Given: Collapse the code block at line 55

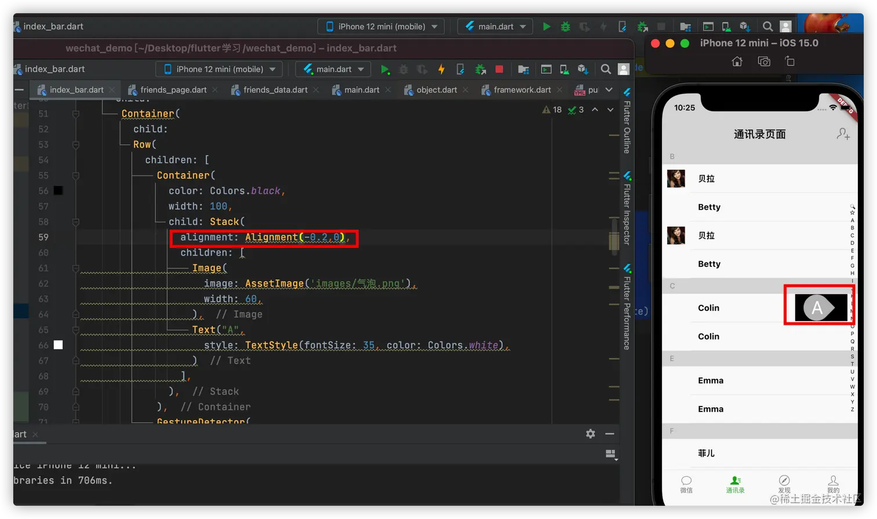Looking at the screenshot, I should coord(76,176).
